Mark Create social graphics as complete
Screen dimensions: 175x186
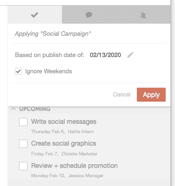point(23,144)
